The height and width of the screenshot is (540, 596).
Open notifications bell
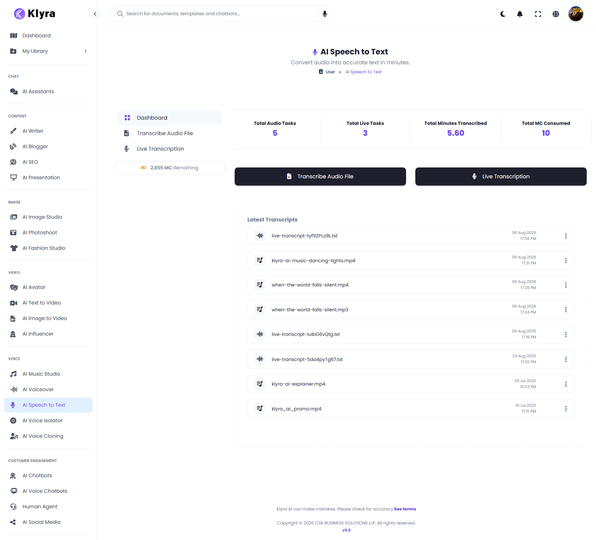(x=520, y=14)
